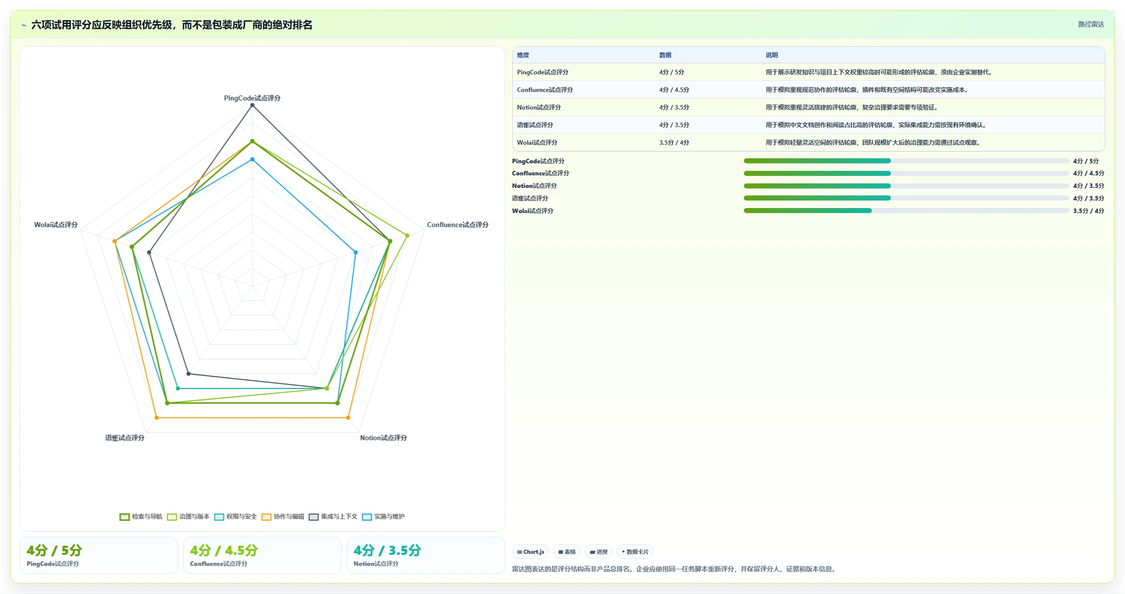The image size is (1125, 594).
Task: Click the Wolai试点评分 progress bar
Action: tap(906, 211)
